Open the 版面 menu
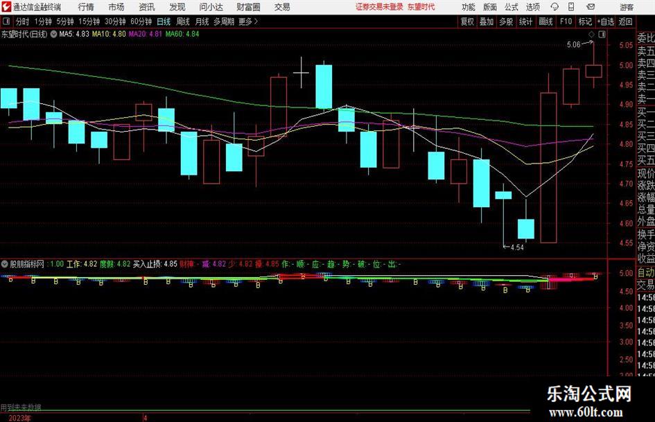This screenshot has width=655, height=422. [x=489, y=7]
